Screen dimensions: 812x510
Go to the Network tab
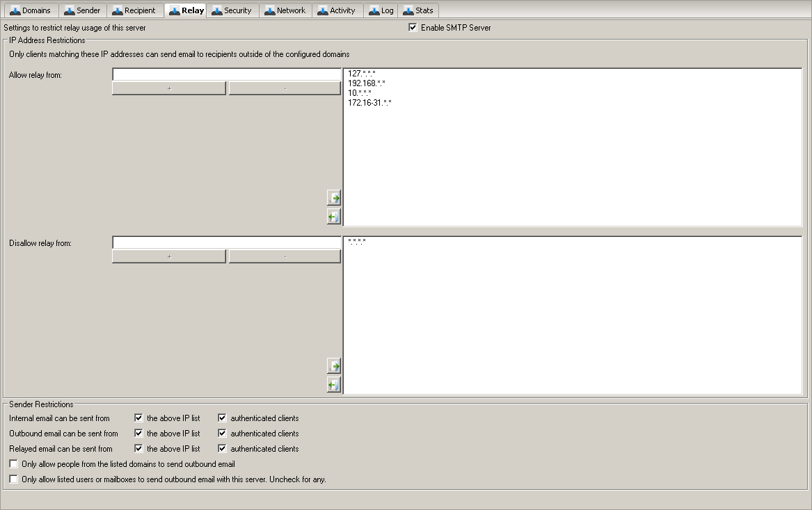pos(285,10)
